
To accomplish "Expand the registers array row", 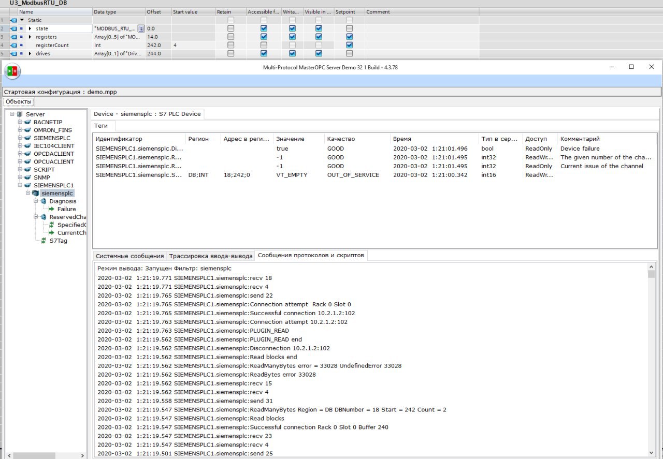I will pyautogui.click(x=30, y=37).
